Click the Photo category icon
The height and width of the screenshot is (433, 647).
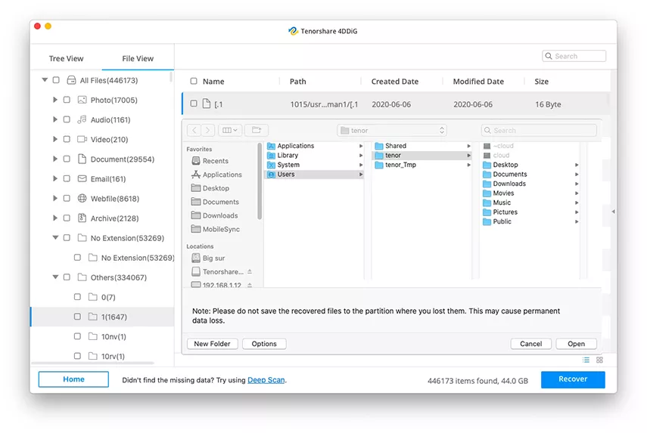click(82, 100)
